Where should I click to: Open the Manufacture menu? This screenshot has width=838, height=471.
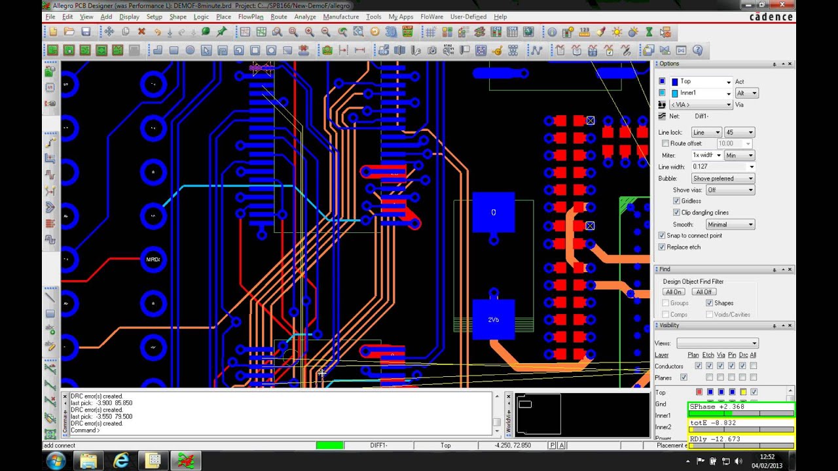click(340, 16)
